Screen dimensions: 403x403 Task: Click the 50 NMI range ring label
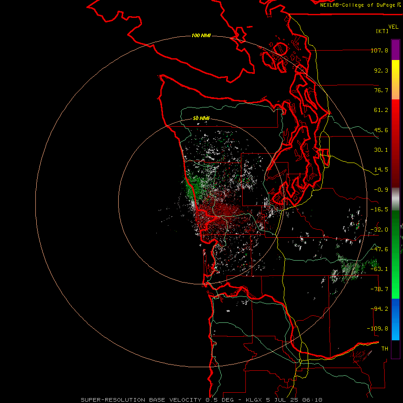pyautogui.click(x=201, y=118)
